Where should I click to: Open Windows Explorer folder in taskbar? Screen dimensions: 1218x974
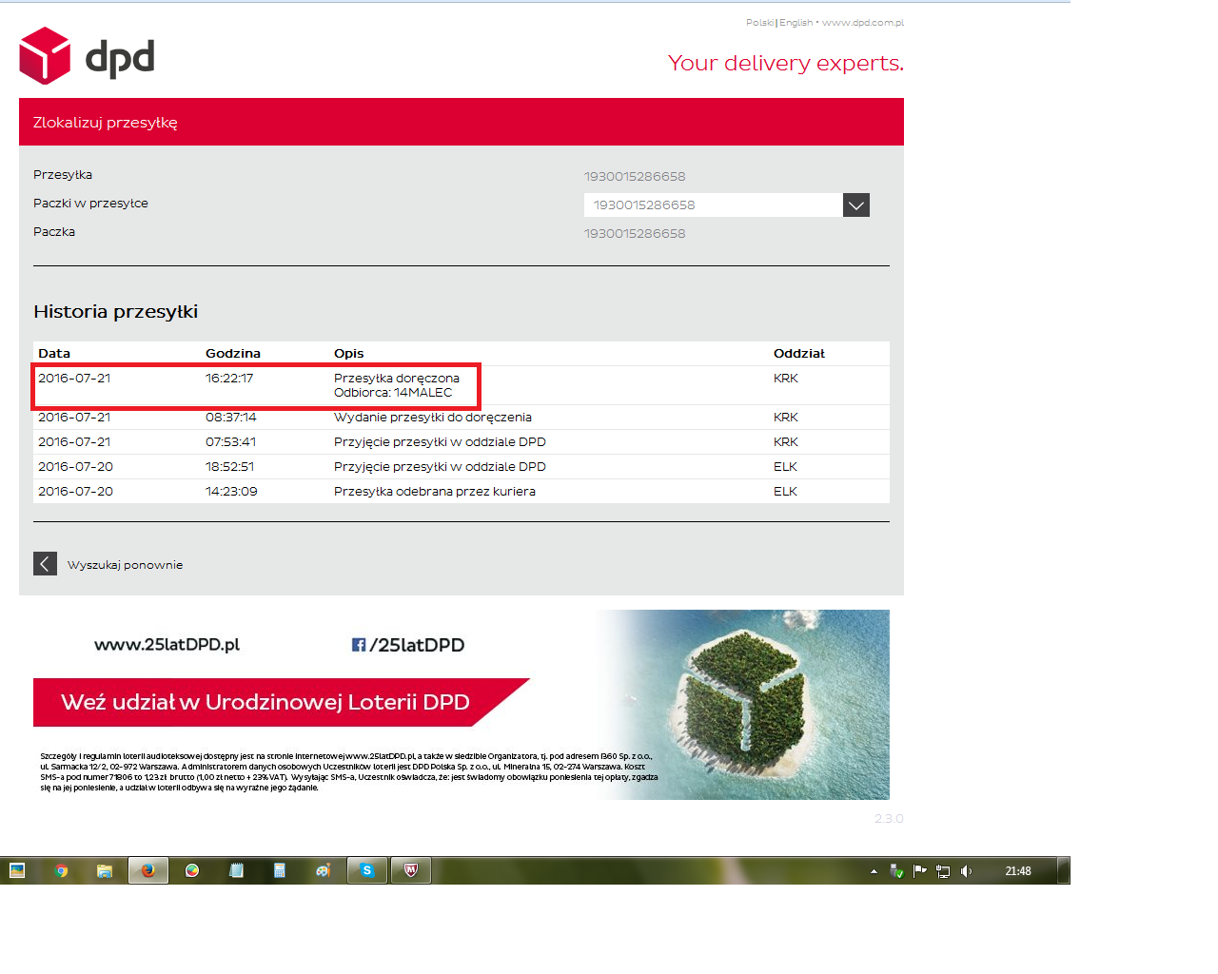point(105,870)
